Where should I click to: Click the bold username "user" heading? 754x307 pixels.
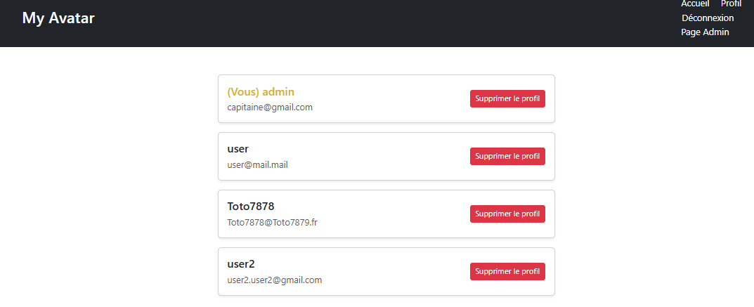(238, 149)
